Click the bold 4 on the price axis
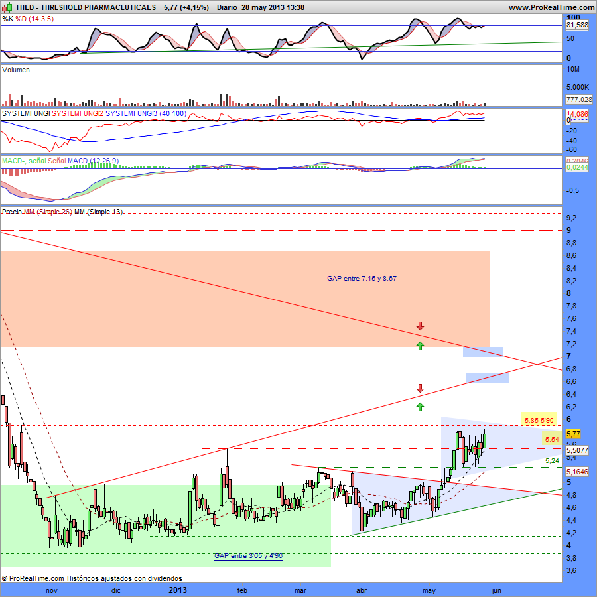Image resolution: width=597 pixels, height=597 pixels. [569, 545]
